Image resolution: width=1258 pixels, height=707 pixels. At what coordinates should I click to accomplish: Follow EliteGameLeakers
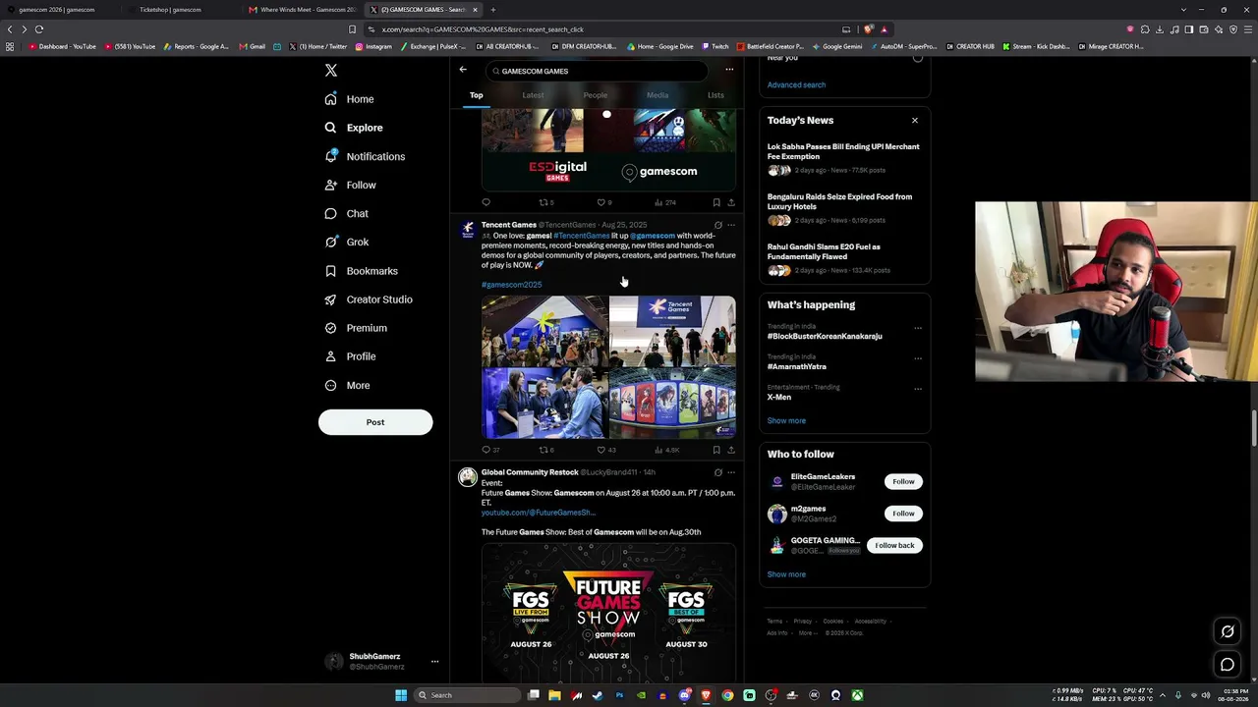903,481
